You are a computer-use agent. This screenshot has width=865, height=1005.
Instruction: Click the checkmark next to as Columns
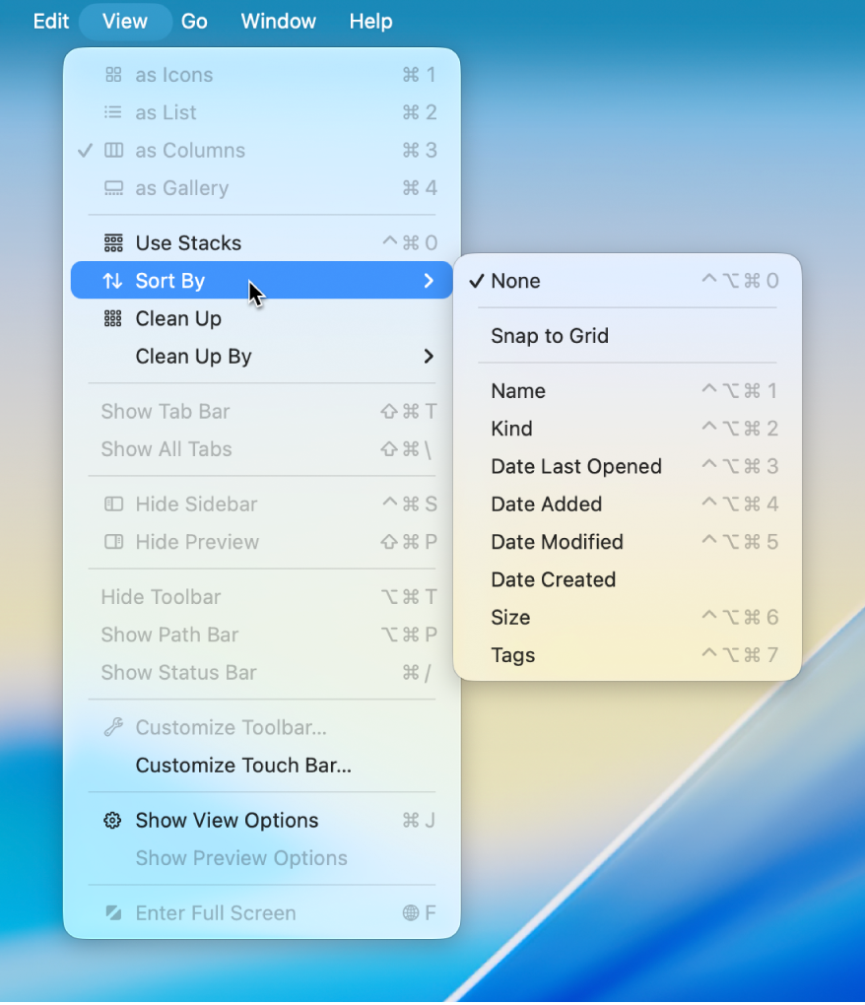[85, 151]
